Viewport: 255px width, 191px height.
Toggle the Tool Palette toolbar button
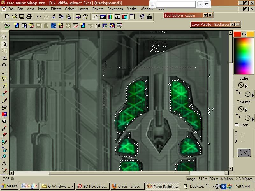95,17
